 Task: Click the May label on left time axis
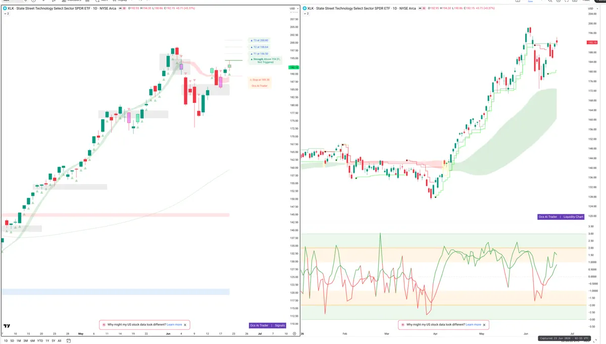click(81, 334)
